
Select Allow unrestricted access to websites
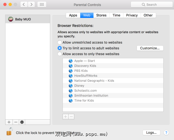click(60, 42)
